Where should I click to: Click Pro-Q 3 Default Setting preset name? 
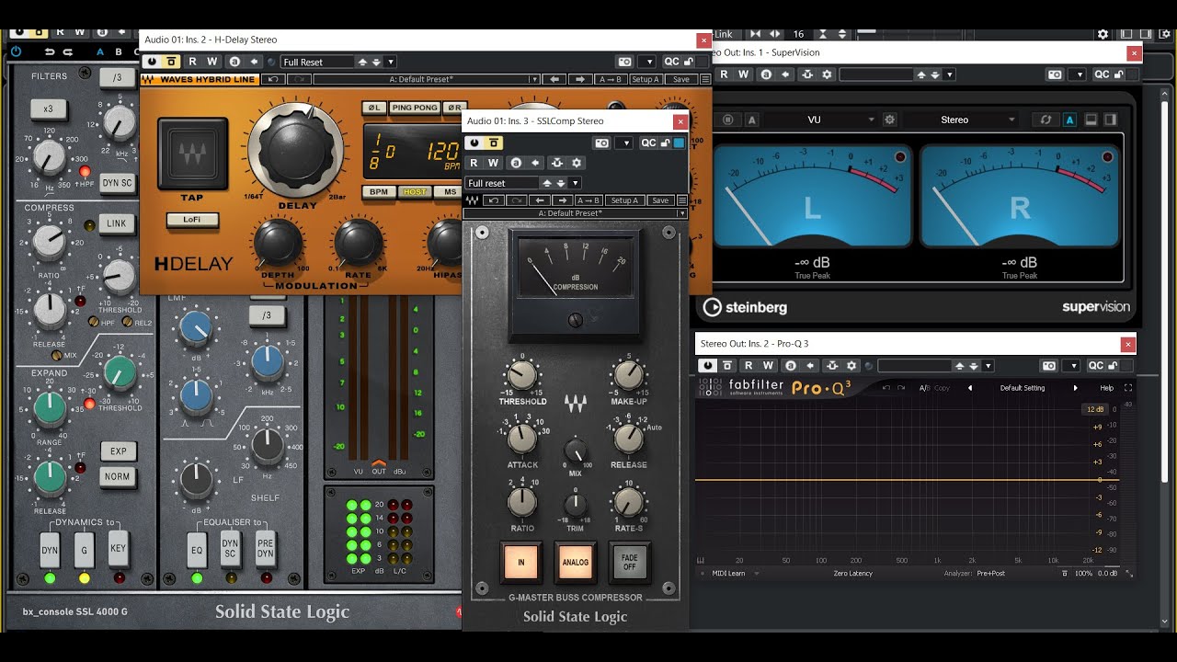(x=1023, y=388)
